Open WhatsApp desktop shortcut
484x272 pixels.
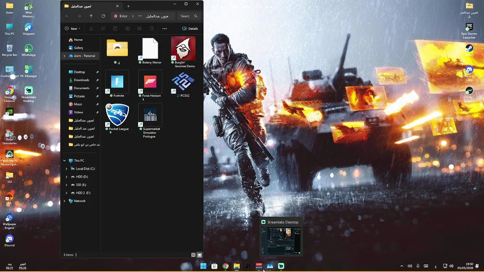(28, 51)
